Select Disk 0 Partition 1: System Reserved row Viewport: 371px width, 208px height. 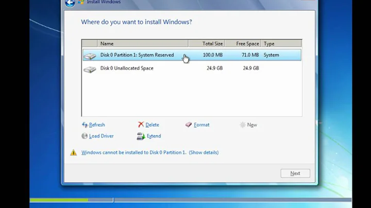point(192,55)
